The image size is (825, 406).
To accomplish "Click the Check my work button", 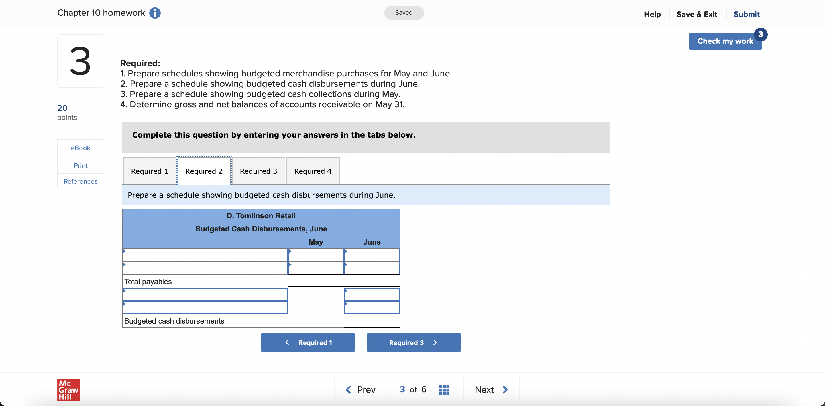I will point(724,41).
